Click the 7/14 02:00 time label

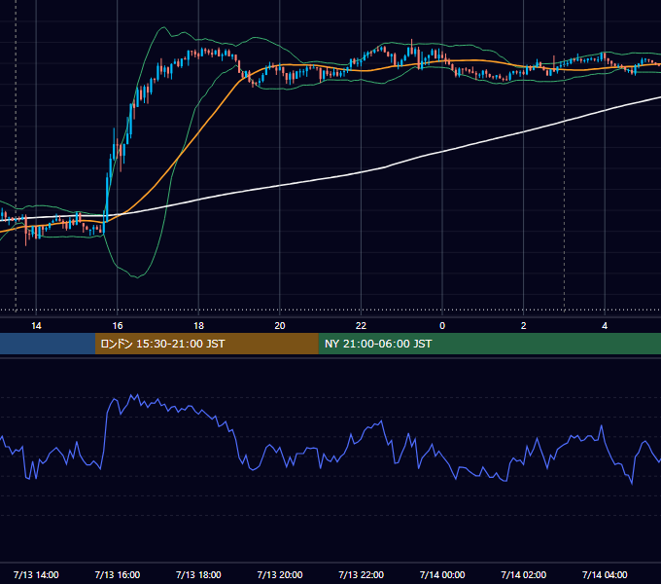524,574
